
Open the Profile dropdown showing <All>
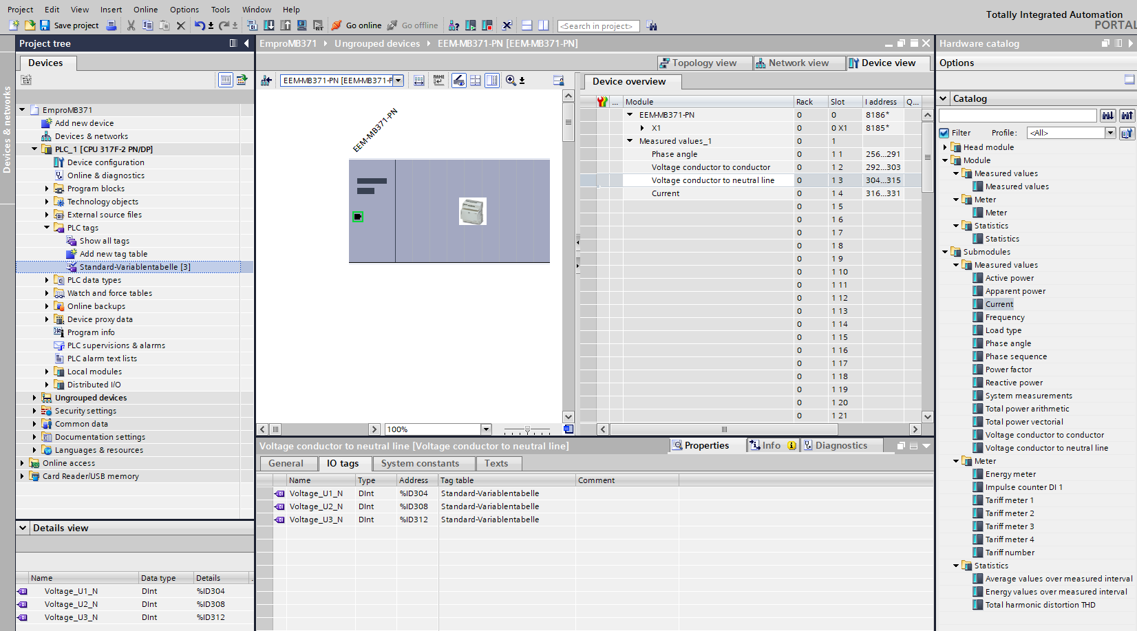(1110, 133)
